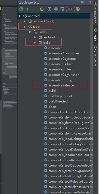Refresh all Gradle projects

(21, 9)
